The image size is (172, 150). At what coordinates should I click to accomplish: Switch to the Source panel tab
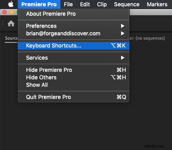click(11, 38)
